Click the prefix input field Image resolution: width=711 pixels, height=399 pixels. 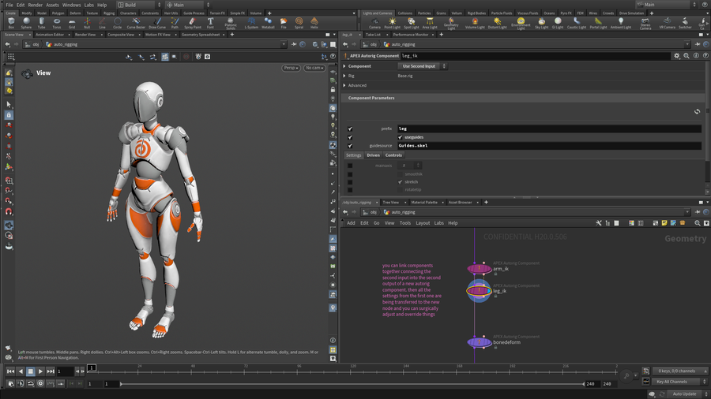[x=549, y=129]
